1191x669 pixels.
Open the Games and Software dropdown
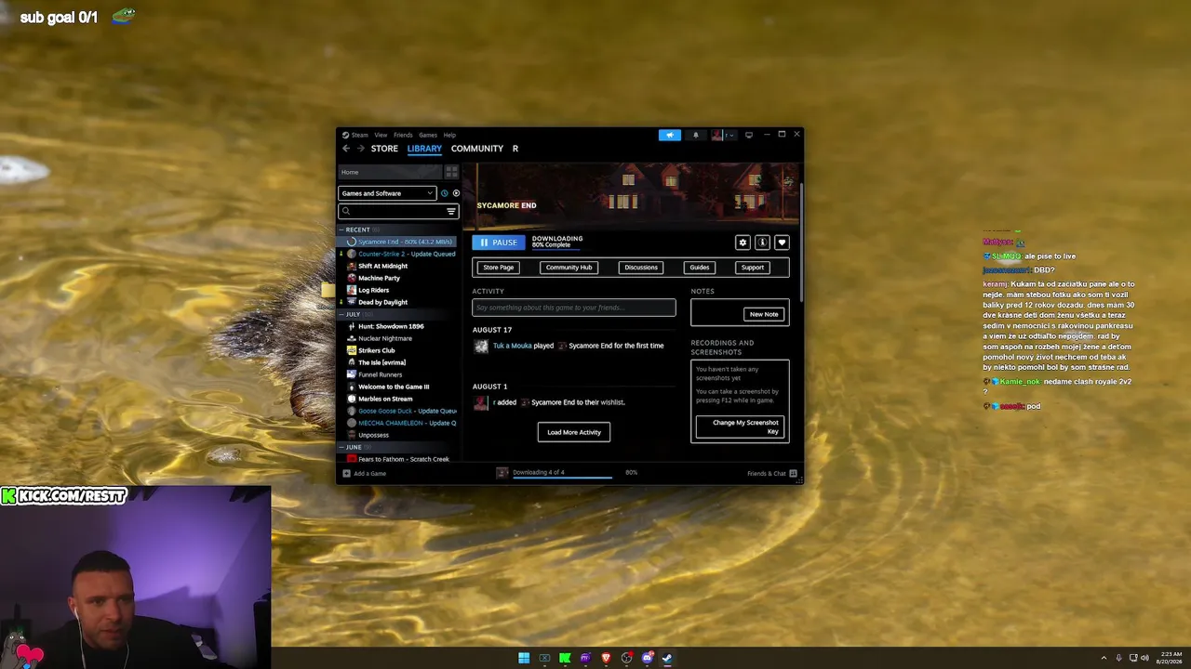(386, 193)
